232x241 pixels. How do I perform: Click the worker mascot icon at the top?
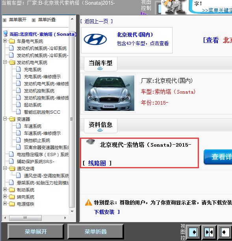pos(174,7)
